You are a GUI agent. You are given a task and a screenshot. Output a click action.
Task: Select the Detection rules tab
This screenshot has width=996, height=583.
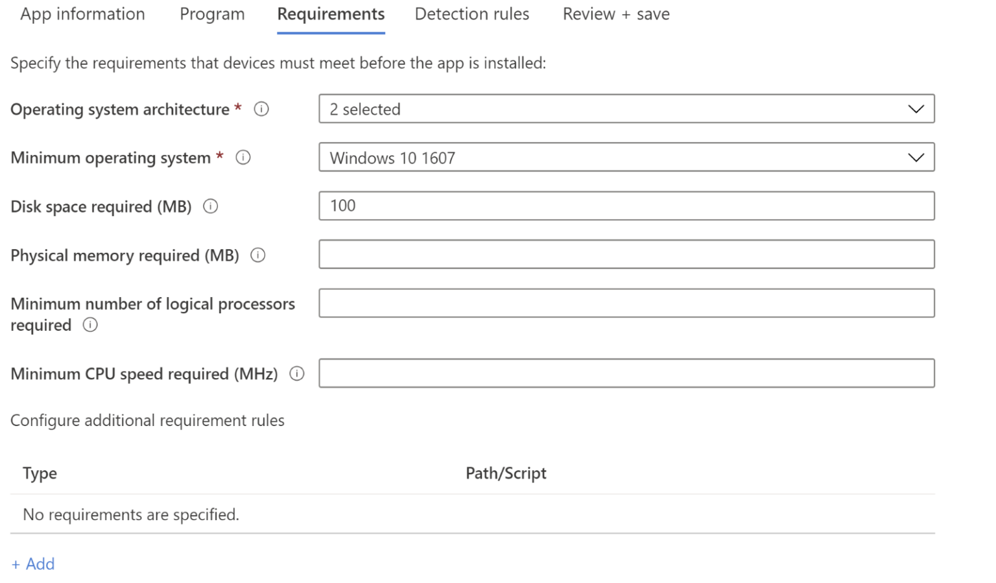471,14
